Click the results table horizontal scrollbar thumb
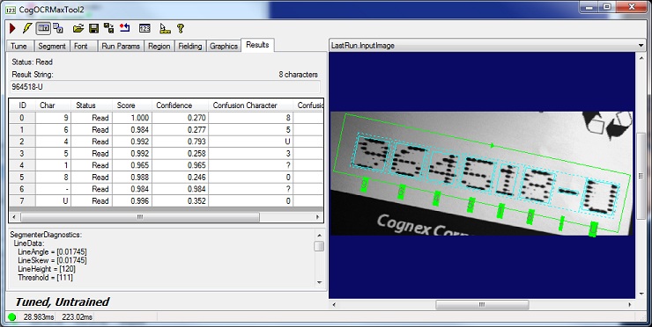This screenshot has height=327, width=652. pyautogui.click(x=140, y=217)
